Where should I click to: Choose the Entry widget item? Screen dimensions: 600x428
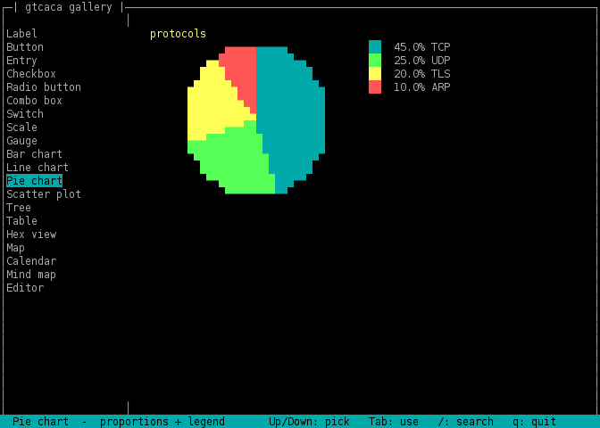pos(21,61)
